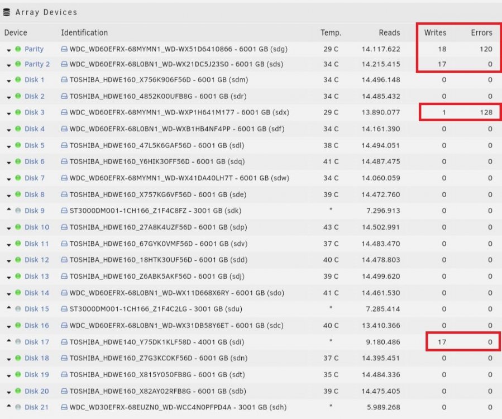Click the grey spun-down dot for Disk 21
The height and width of the screenshot is (419, 502).
tap(18, 407)
